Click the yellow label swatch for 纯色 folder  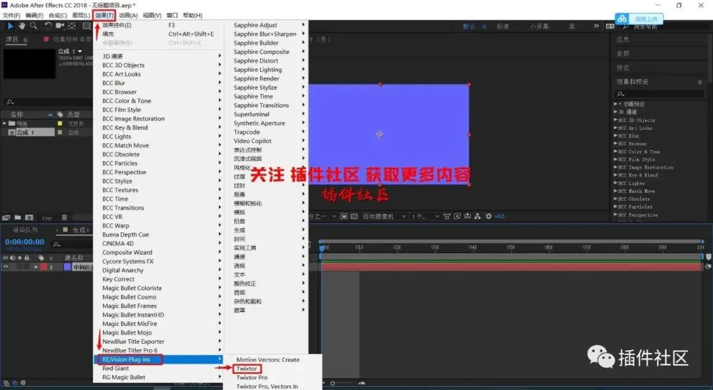click(x=59, y=123)
